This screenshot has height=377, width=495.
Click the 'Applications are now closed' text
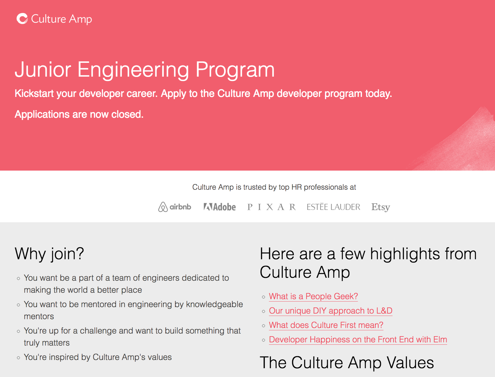coord(79,115)
